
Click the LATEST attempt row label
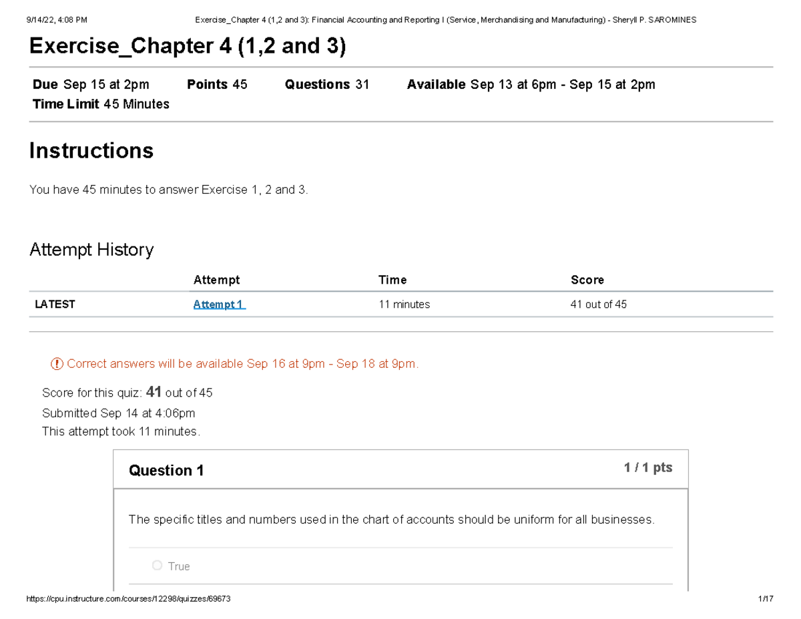[x=55, y=304]
